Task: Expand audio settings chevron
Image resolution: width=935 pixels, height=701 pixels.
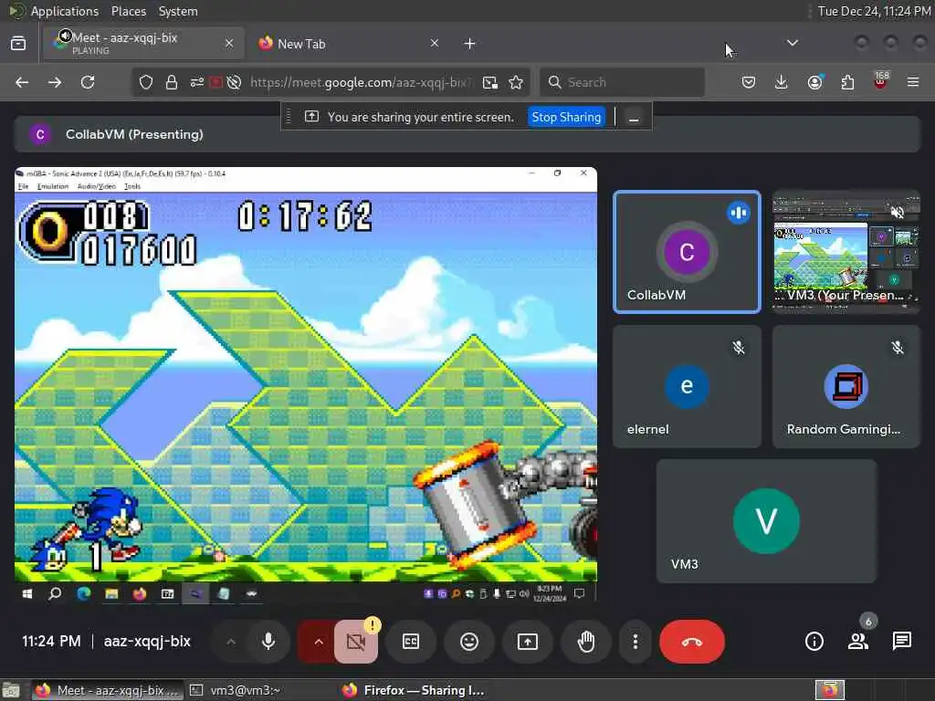Action: tap(231, 642)
